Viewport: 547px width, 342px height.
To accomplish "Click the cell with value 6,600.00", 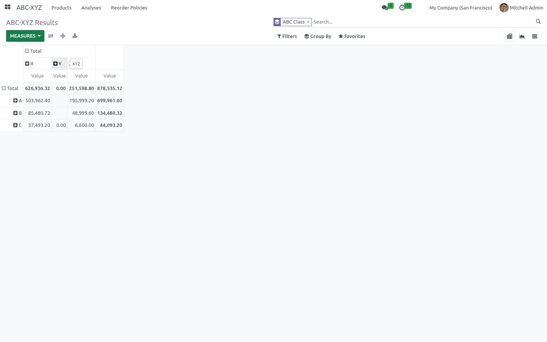I will coord(82,125).
